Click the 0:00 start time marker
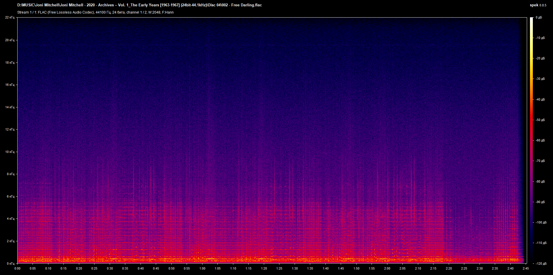 pos(18,268)
